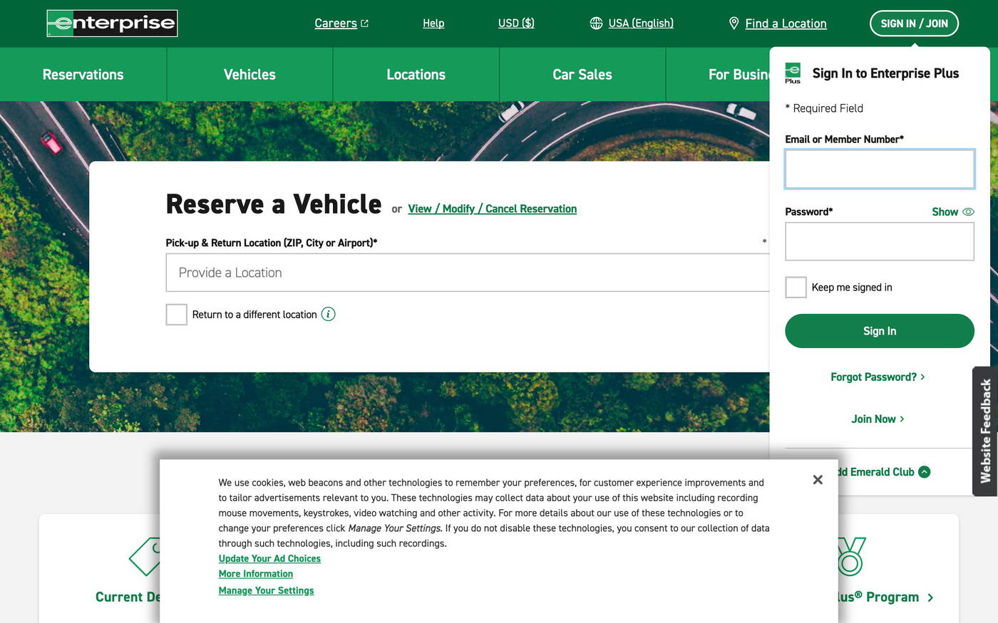Open the USD ($) currency dropdown
This screenshot has height=623, width=998.
click(x=515, y=23)
